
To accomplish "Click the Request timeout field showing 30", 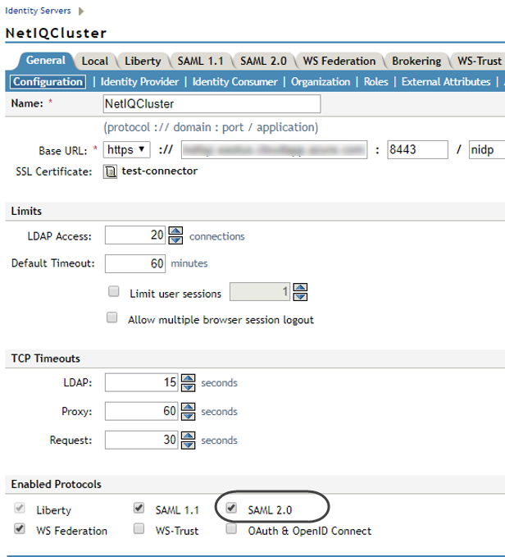I will tap(141, 440).
